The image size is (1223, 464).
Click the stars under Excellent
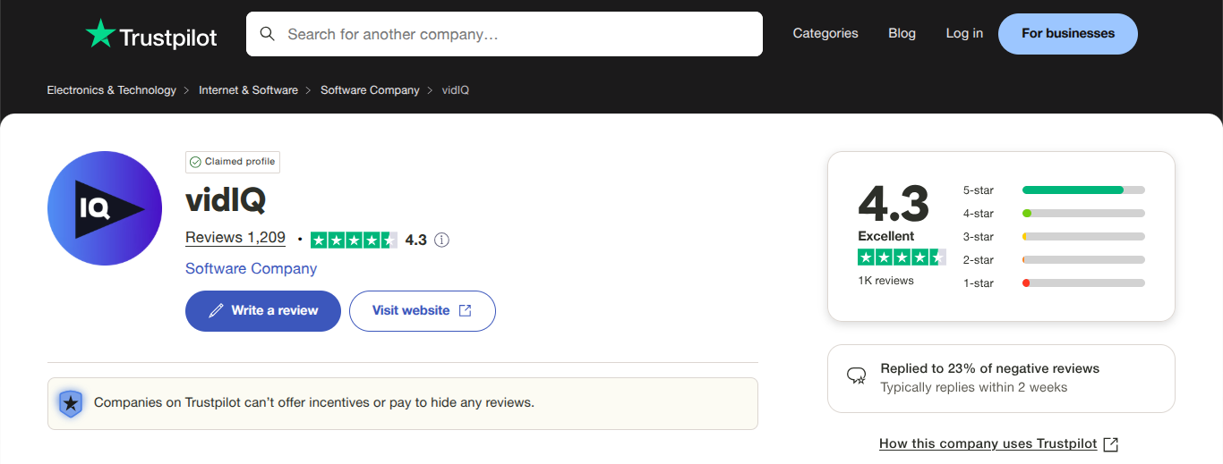pyautogui.click(x=902, y=257)
